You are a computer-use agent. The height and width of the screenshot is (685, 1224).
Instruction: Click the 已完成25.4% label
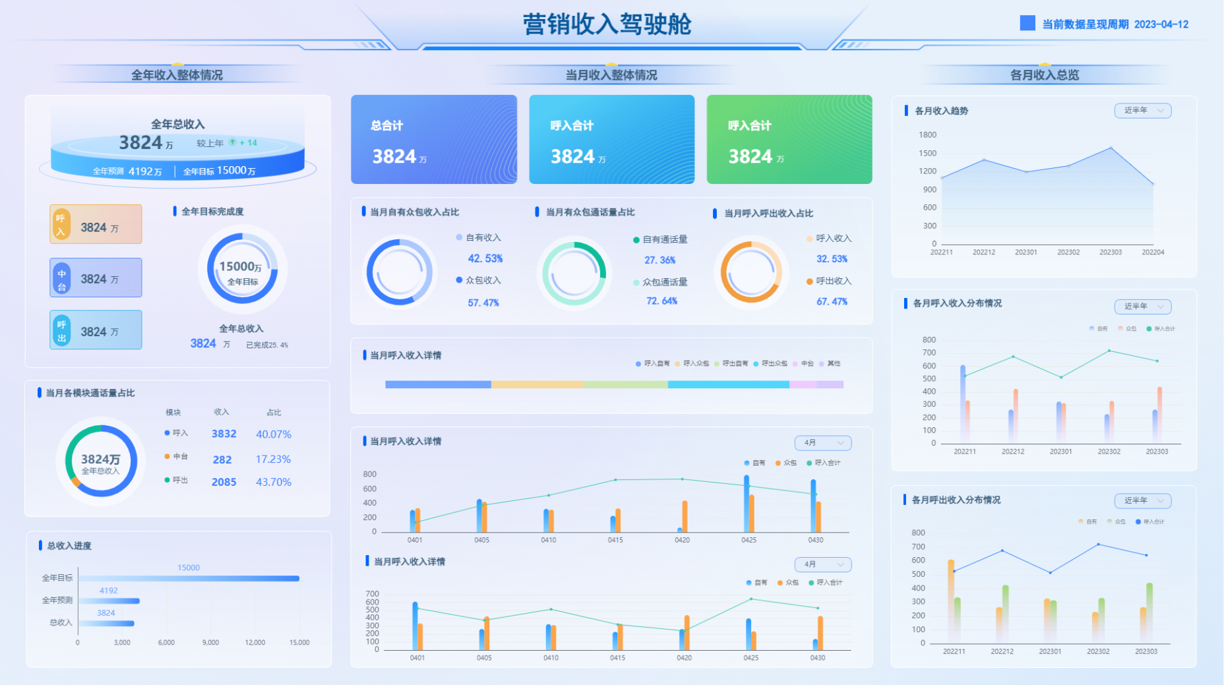click(x=266, y=345)
